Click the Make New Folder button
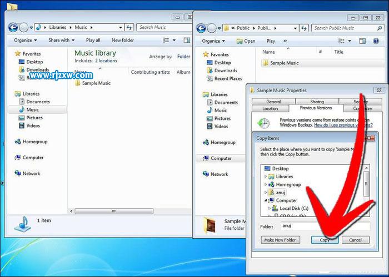The width and height of the screenshot is (389, 277). [281, 240]
